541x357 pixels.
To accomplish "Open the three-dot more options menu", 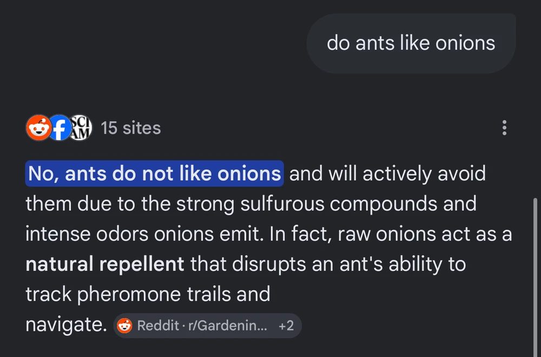I will click(x=504, y=128).
